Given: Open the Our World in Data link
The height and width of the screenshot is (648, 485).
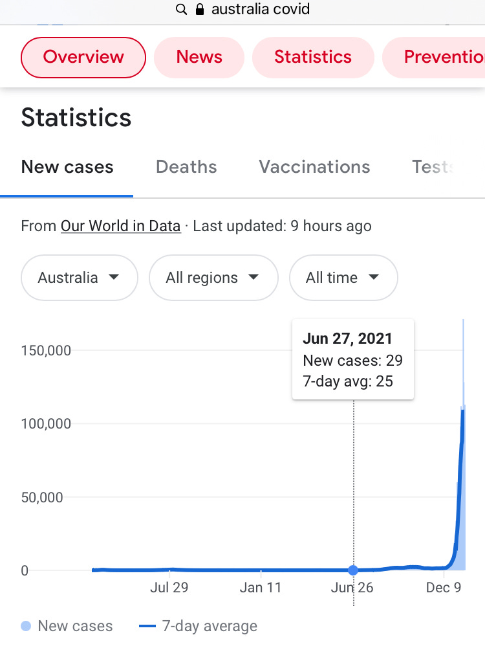Looking at the screenshot, I should point(120,226).
